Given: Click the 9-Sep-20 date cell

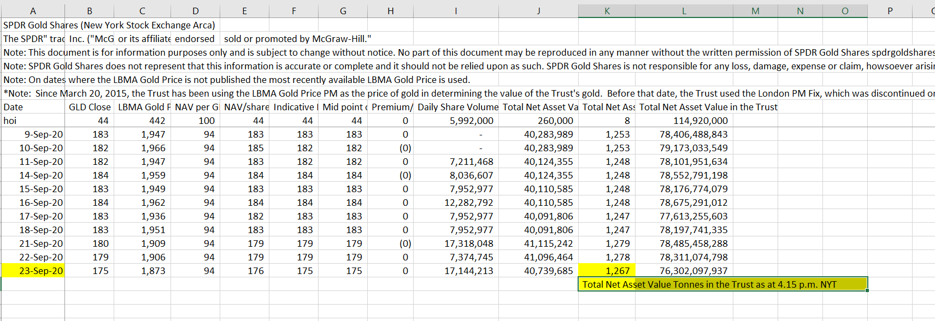Looking at the screenshot, I should [33, 134].
